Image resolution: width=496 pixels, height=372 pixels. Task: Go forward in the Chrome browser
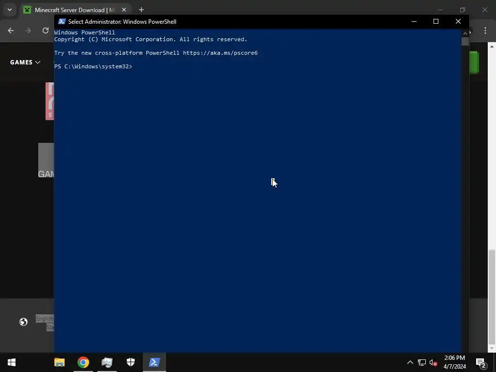point(28,31)
